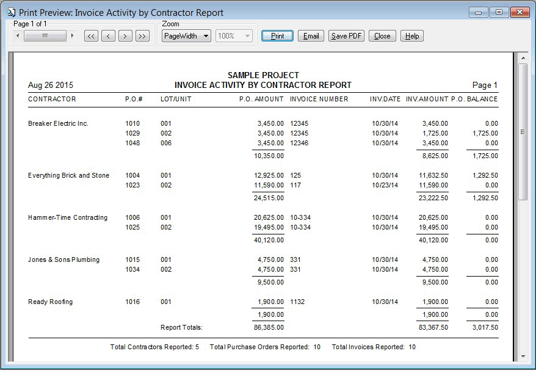Click the INV.AMOUNT column header
The height and width of the screenshot is (370, 536).
coord(427,99)
